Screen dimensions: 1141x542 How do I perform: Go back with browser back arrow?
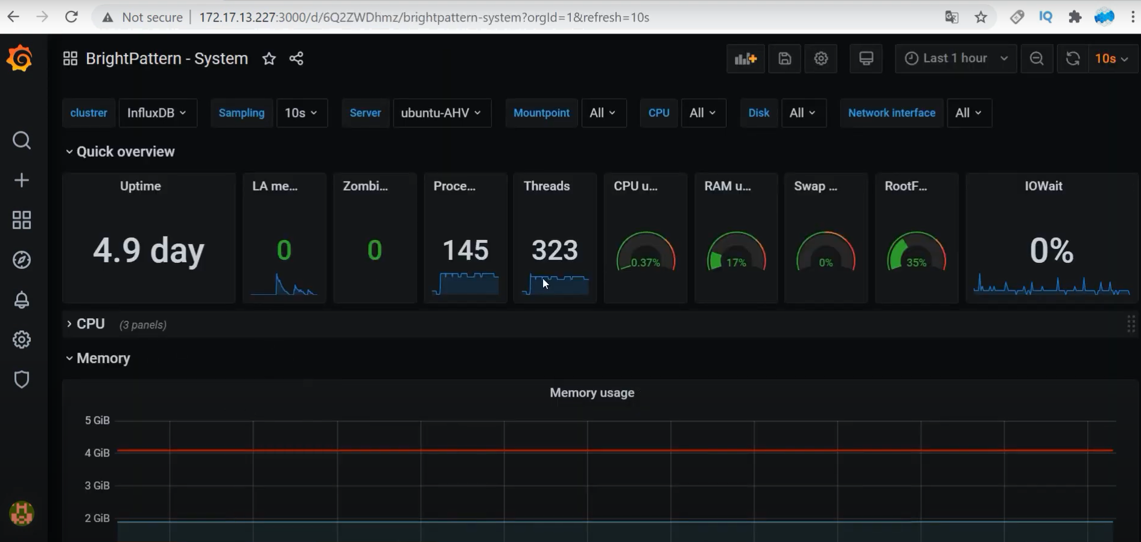(13, 17)
